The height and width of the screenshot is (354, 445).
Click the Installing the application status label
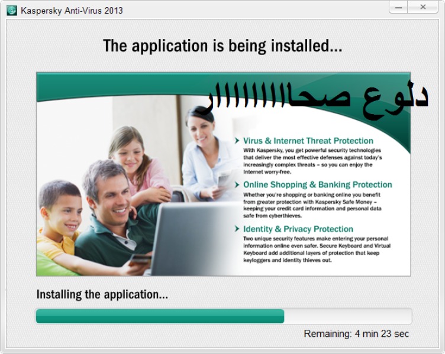[x=102, y=294]
